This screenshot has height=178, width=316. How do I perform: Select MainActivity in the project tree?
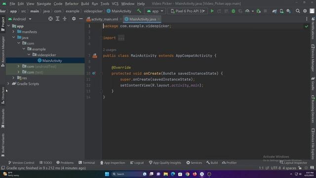click(x=52, y=61)
